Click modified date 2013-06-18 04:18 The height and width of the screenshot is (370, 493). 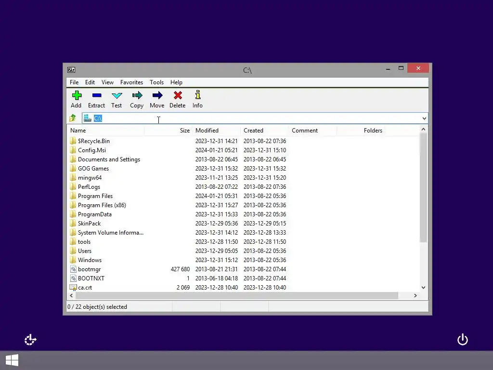point(217,278)
